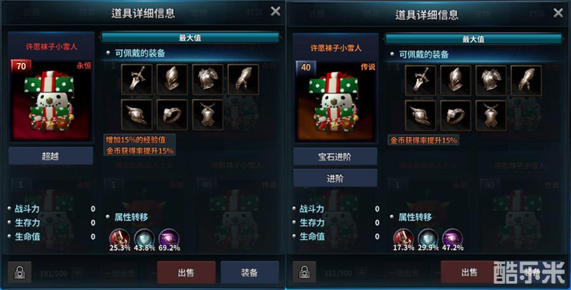Select the ring icon in left panel

pyautogui.click(x=172, y=115)
